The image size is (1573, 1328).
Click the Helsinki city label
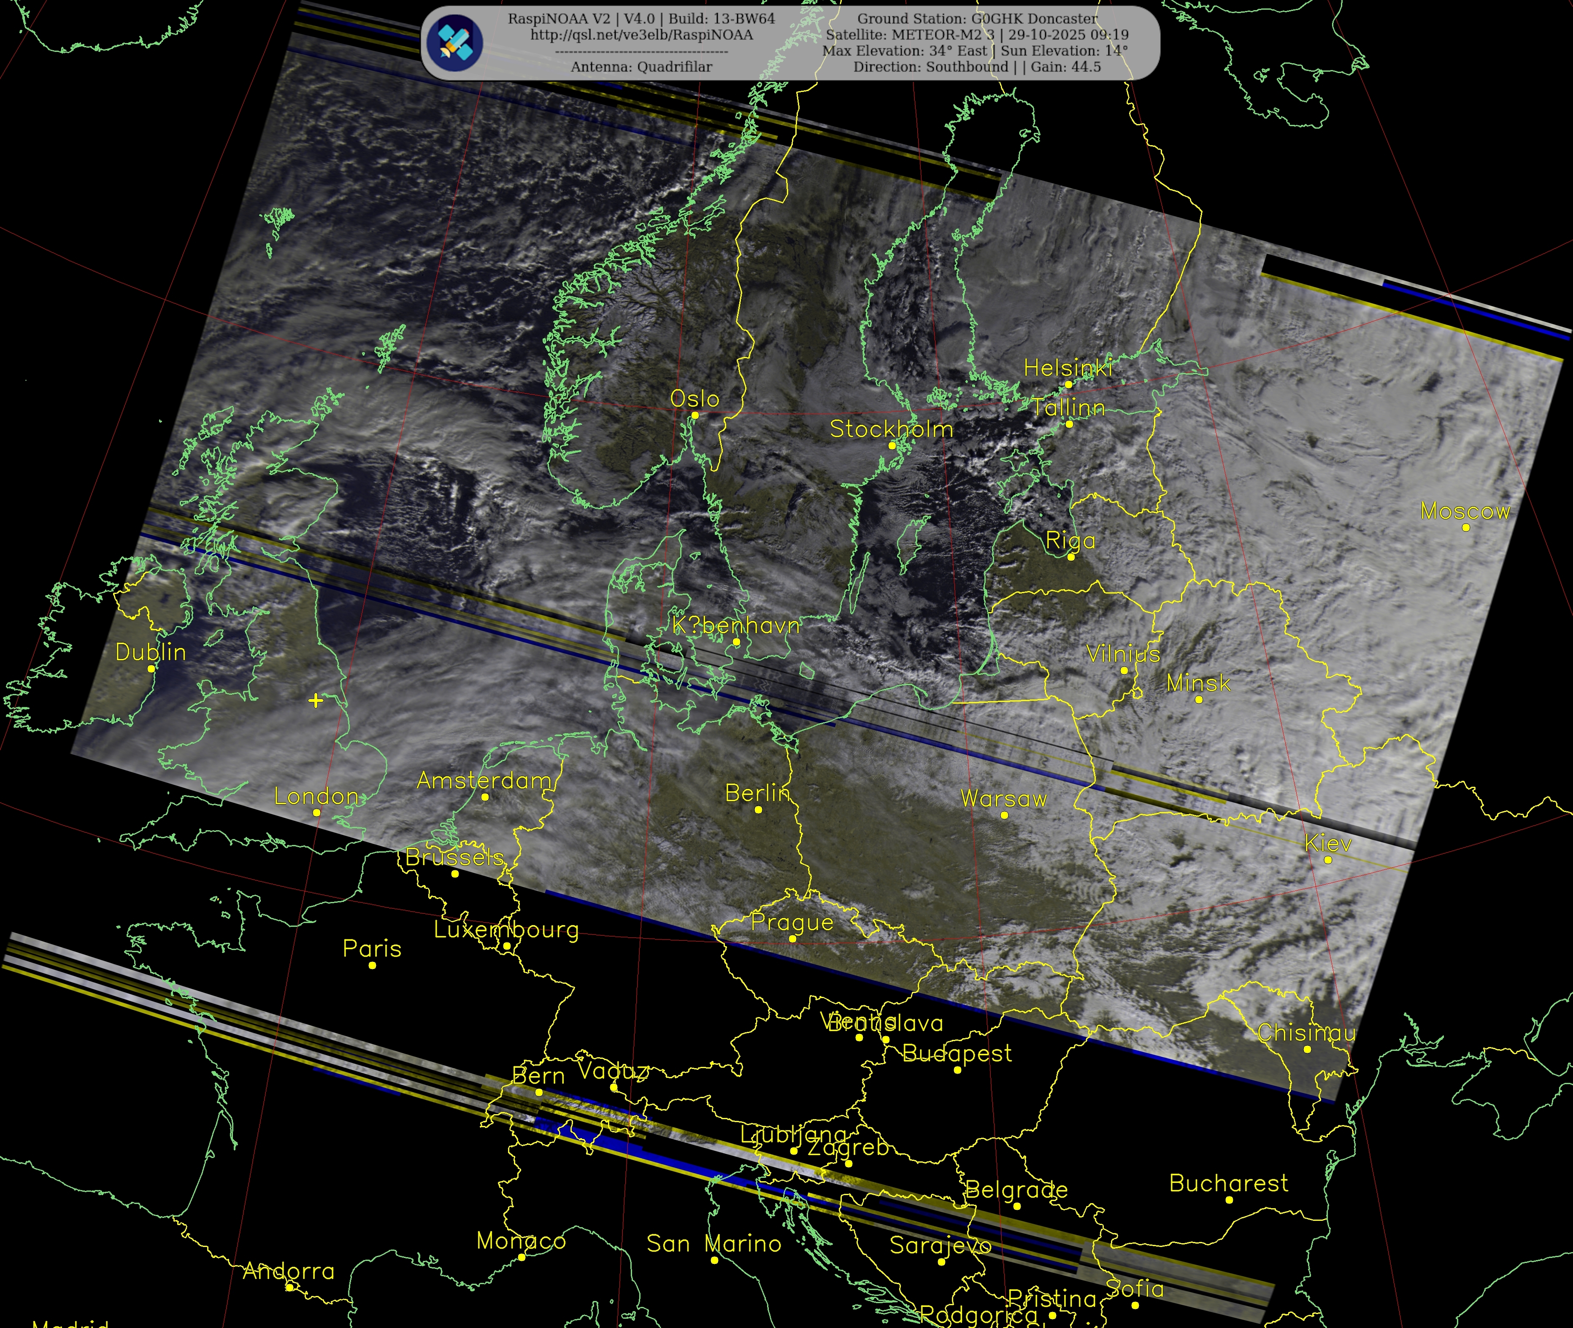pyautogui.click(x=1068, y=368)
